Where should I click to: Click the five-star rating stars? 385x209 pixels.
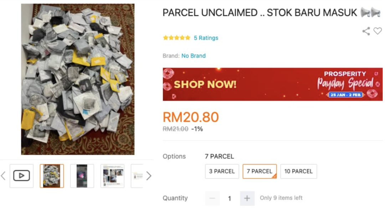pyautogui.click(x=176, y=37)
